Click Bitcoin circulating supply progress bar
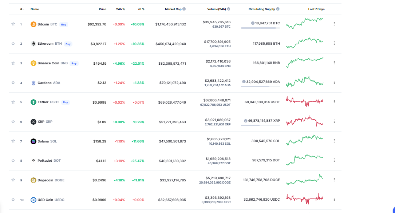395x213 pixels. (x=260, y=28)
